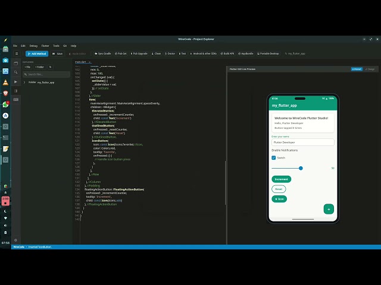Close the main.dart tab
Screen dimensions: 381x285
(x=89, y=62)
